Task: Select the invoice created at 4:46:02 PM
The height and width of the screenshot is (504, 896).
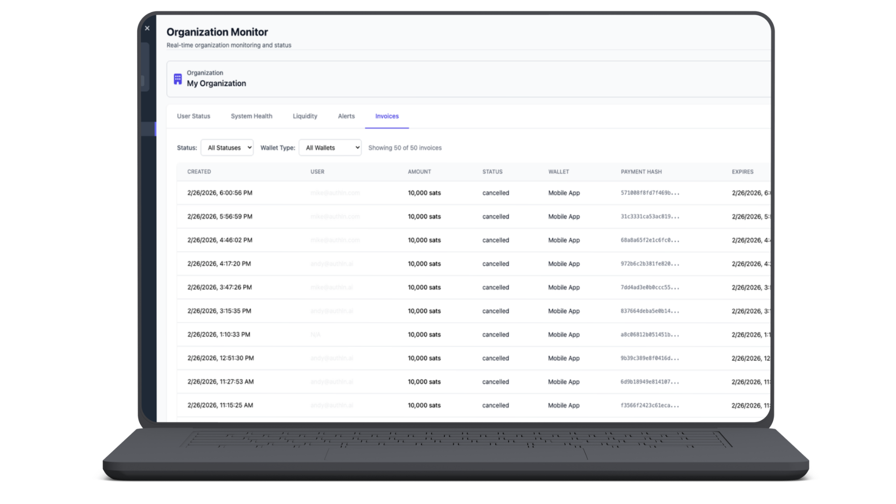Action: (x=220, y=240)
